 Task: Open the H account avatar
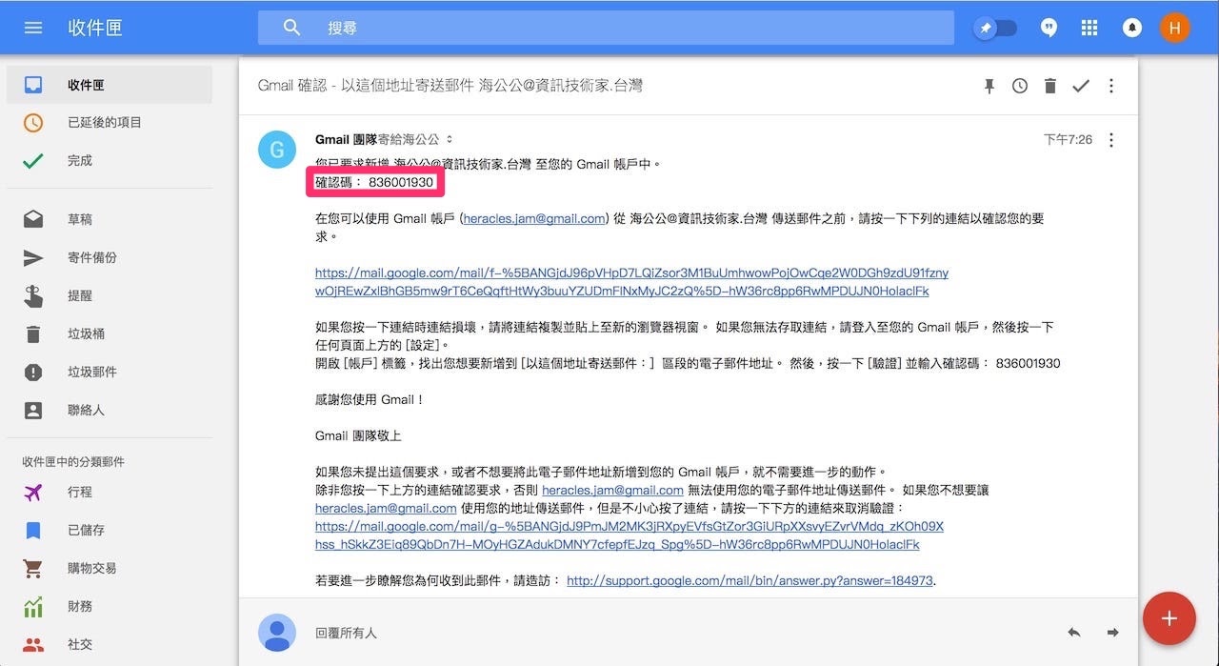coord(1174,27)
